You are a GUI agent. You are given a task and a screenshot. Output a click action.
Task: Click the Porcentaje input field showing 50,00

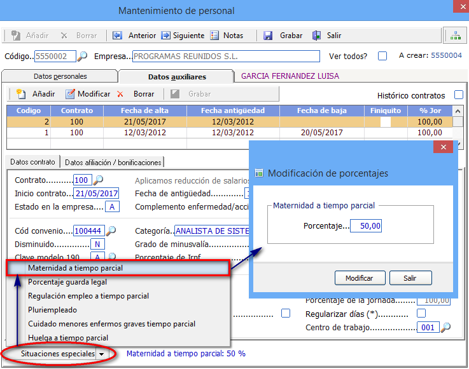pyautogui.click(x=366, y=225)
